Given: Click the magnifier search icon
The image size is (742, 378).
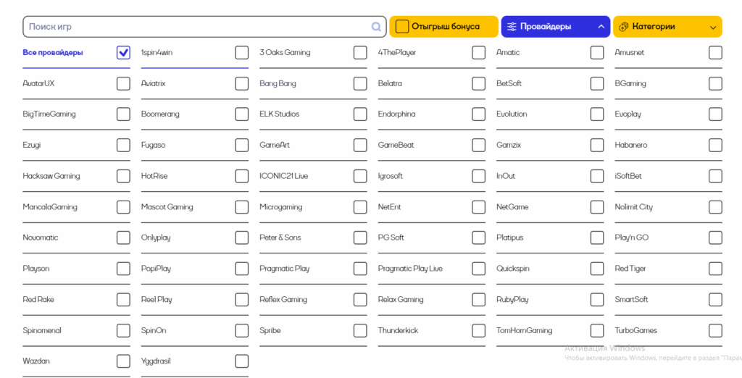Looking at the screenshot, I should (376, 27).
